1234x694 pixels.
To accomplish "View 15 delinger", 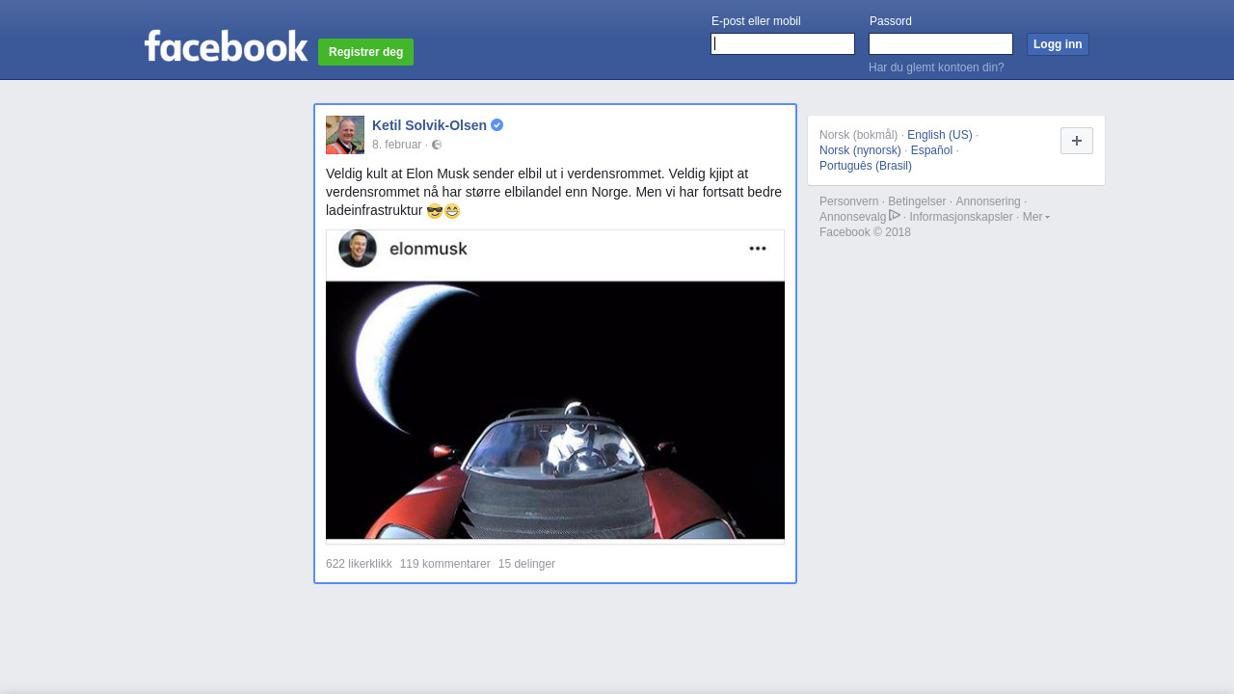I will point(526,564).
